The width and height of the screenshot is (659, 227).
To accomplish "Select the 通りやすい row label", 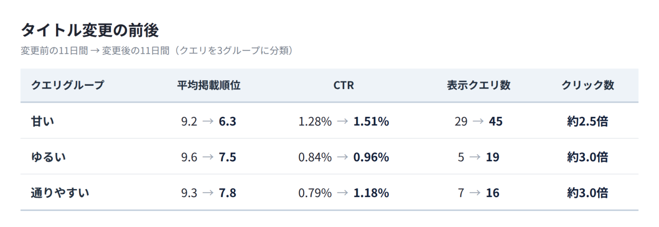I will coord(60,193).
